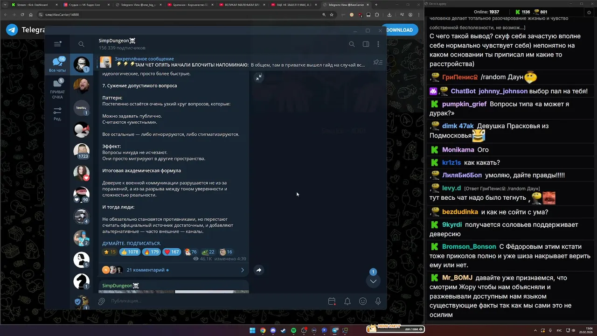This screenshot has width=597, height=336.
Task: Click username bezdudinka in the stream chat
Action: 460,212
